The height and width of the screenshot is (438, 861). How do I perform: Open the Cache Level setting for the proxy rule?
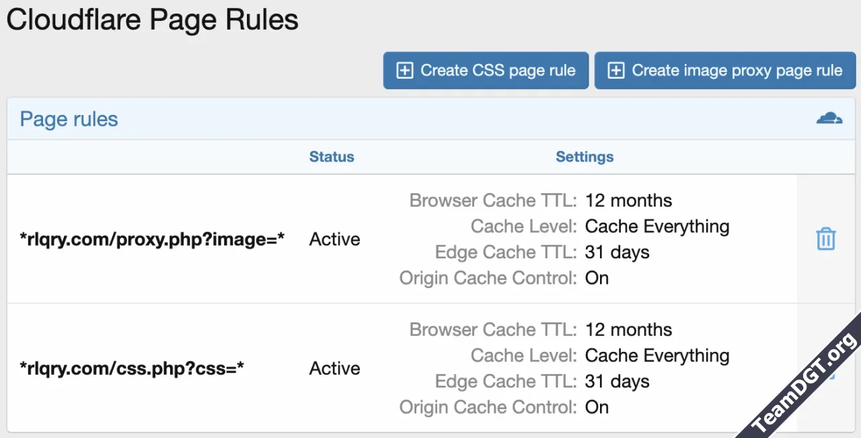(657, 226)
